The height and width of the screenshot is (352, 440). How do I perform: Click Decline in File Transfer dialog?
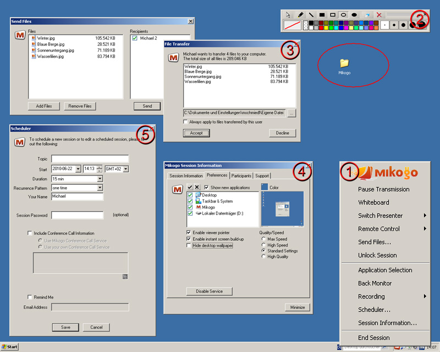point(282,133)
